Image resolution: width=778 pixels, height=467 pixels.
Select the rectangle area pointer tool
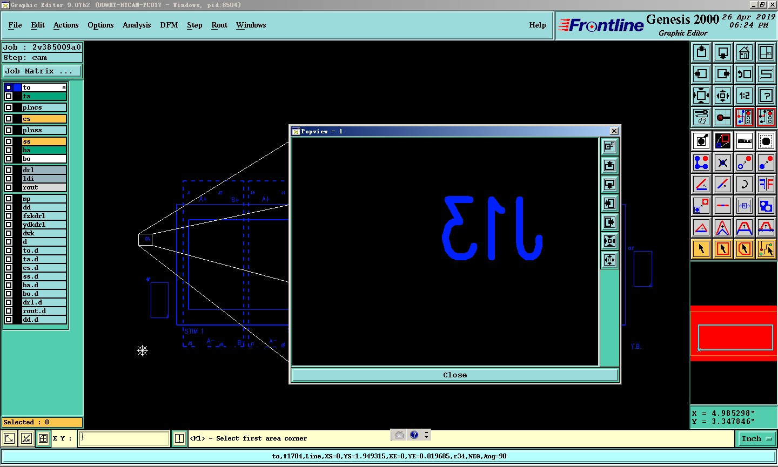point(723,249)
